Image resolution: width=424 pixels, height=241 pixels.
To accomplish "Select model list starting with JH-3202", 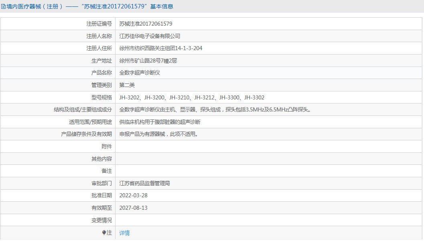I will pyautogui.click(x=192, y=97).
